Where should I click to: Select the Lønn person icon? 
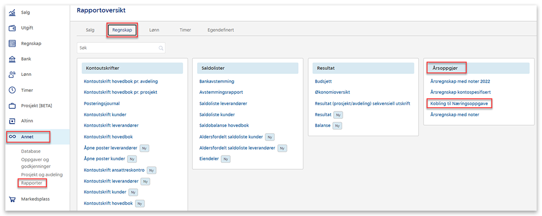[12, 74]
